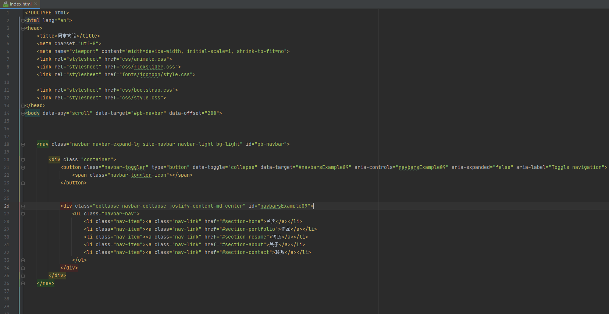Fold the body element on line 14
609x314 pixels.
tap(23, 113)
